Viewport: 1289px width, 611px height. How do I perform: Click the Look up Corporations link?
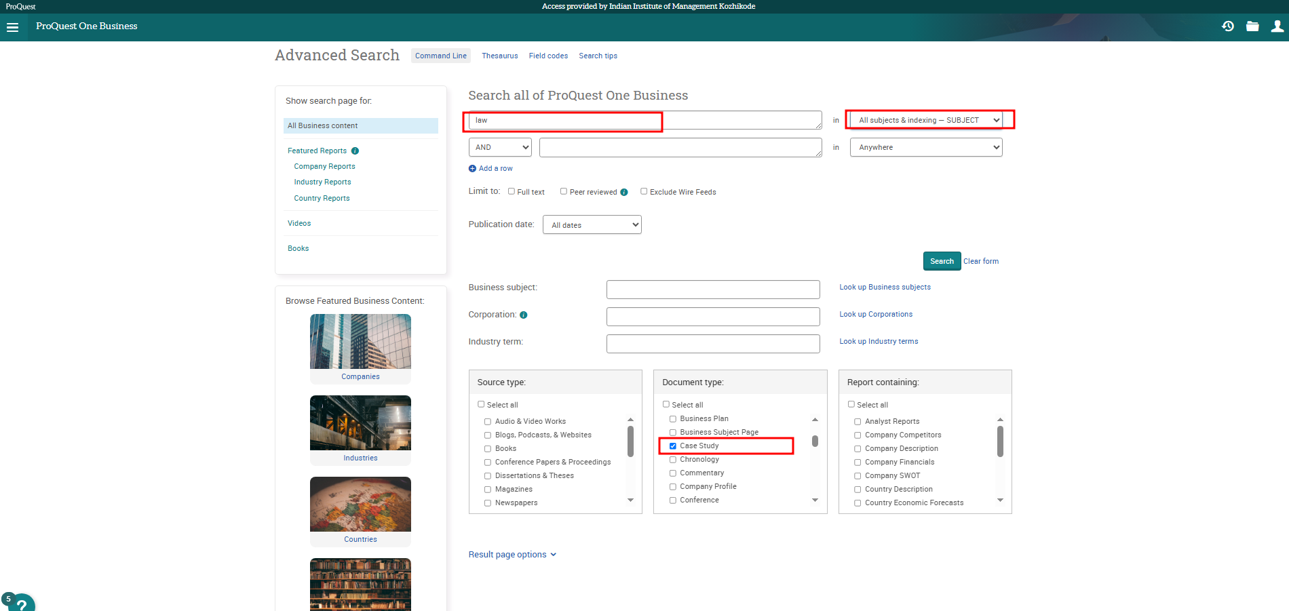(x=875, y=315)
